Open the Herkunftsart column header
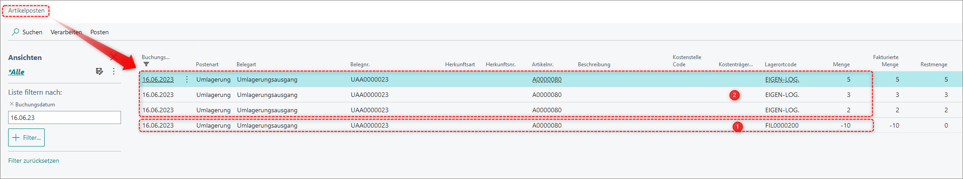963x179 pixels. click(x=460, y=64)
